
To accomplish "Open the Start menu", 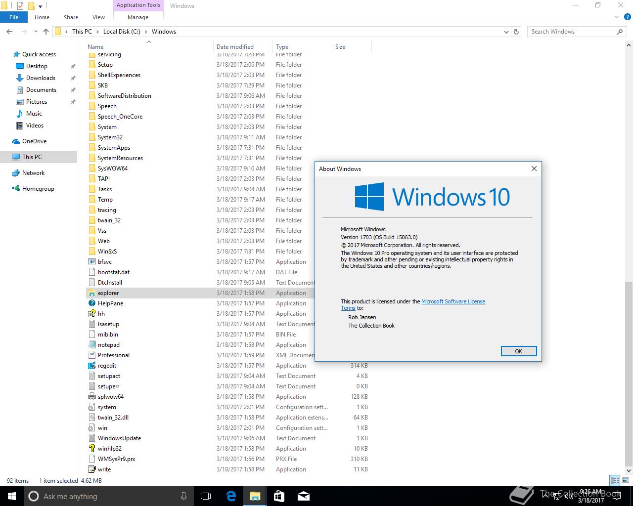I will [x=12, y=496].
